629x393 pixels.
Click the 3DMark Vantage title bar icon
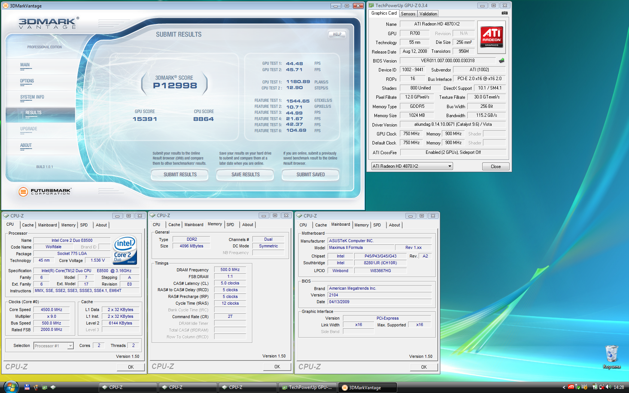pos(6,6)
